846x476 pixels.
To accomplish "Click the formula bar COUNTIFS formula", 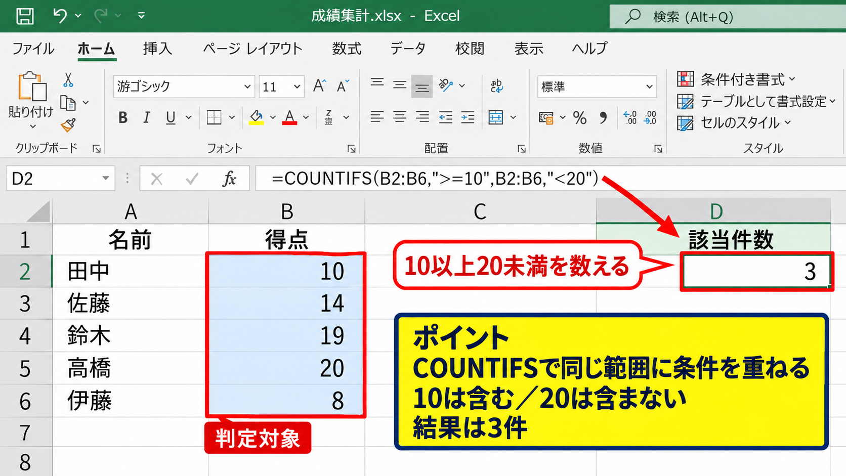I will coord(435,178).
